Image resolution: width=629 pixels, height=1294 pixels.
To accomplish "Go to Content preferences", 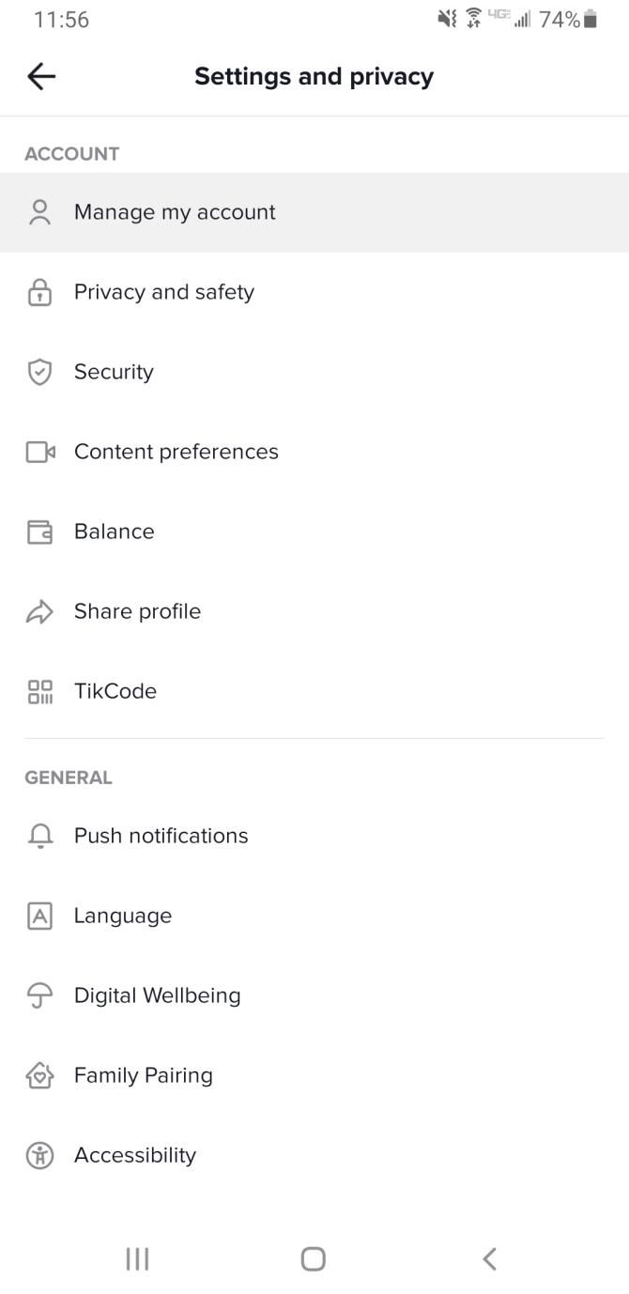I will pos(176,452).
